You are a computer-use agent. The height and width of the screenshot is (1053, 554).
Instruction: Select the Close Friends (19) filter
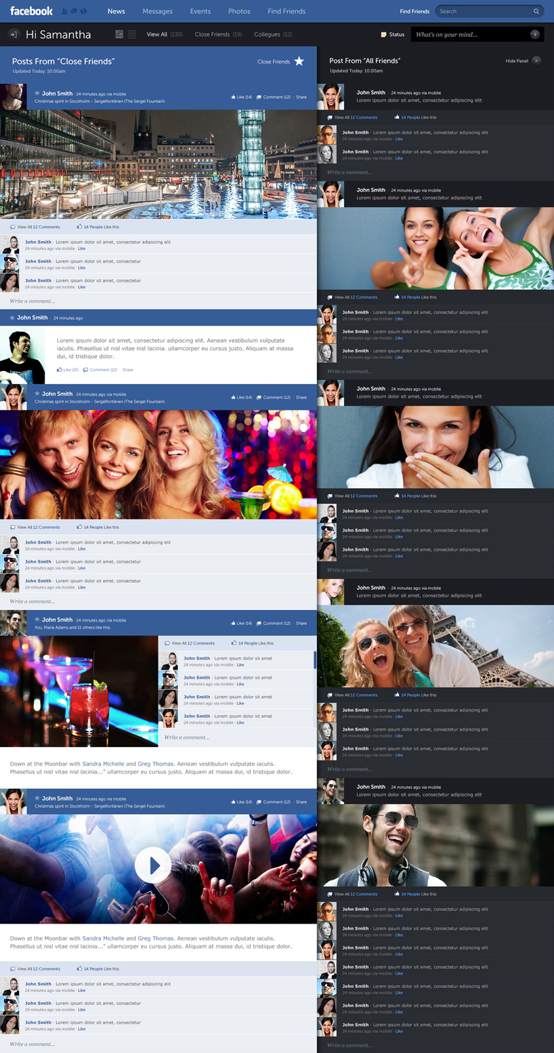pyautogui.click(x=218, y=35)
